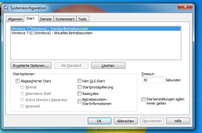The image size is (202, 133).
Task: Select the Standardbetriebssystem boot entry
Action: pos(96,29)
